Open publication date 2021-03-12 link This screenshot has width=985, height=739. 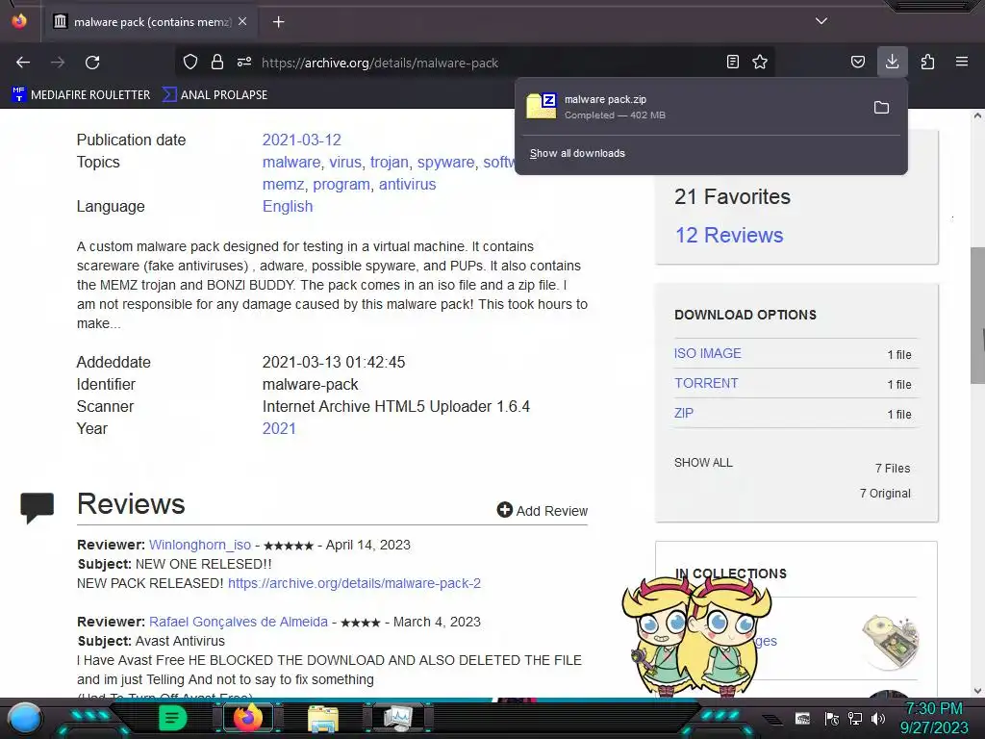point(301,140)
